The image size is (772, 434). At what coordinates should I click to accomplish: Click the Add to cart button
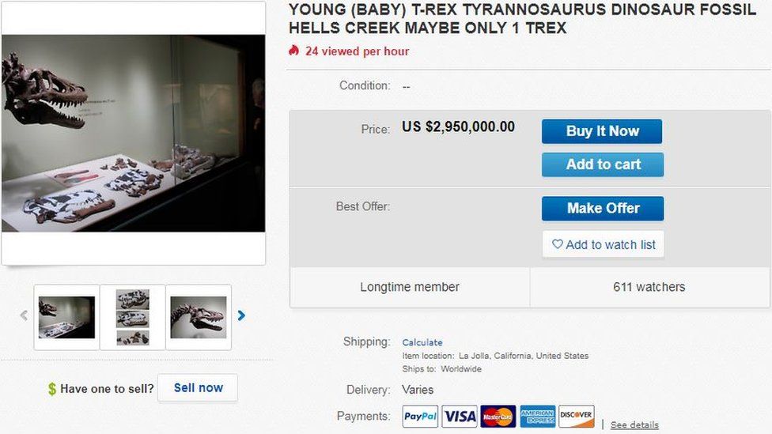coord(603,164)
